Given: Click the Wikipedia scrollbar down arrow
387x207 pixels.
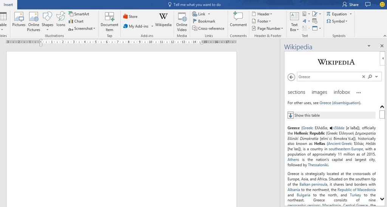Looking at the screenshot, I should point(382,199).
